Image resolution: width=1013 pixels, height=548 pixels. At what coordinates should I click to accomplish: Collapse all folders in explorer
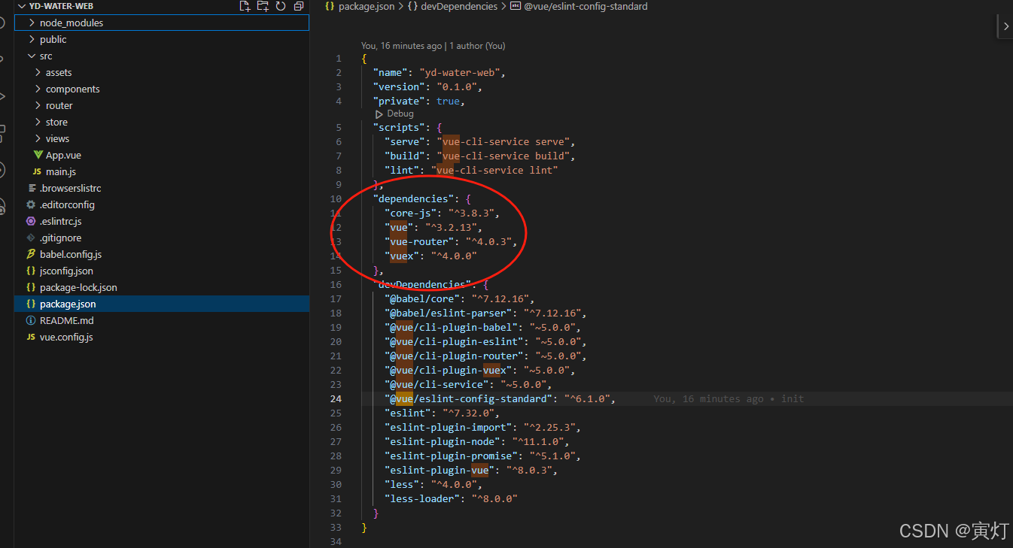299,6
